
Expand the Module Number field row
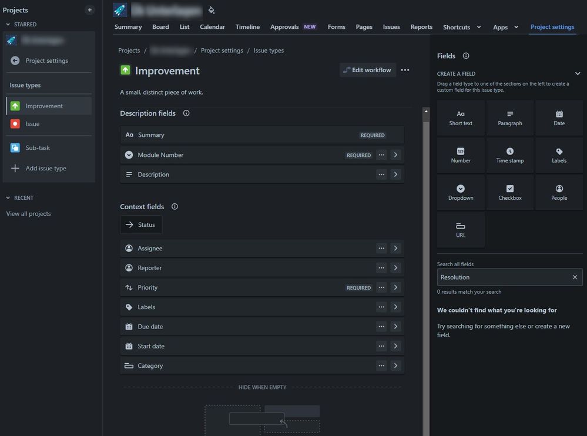point(395,155)
